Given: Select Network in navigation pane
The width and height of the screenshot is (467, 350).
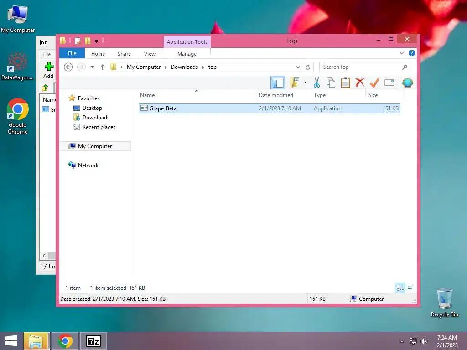Looking at the screenshot, I should pos(88,165).
